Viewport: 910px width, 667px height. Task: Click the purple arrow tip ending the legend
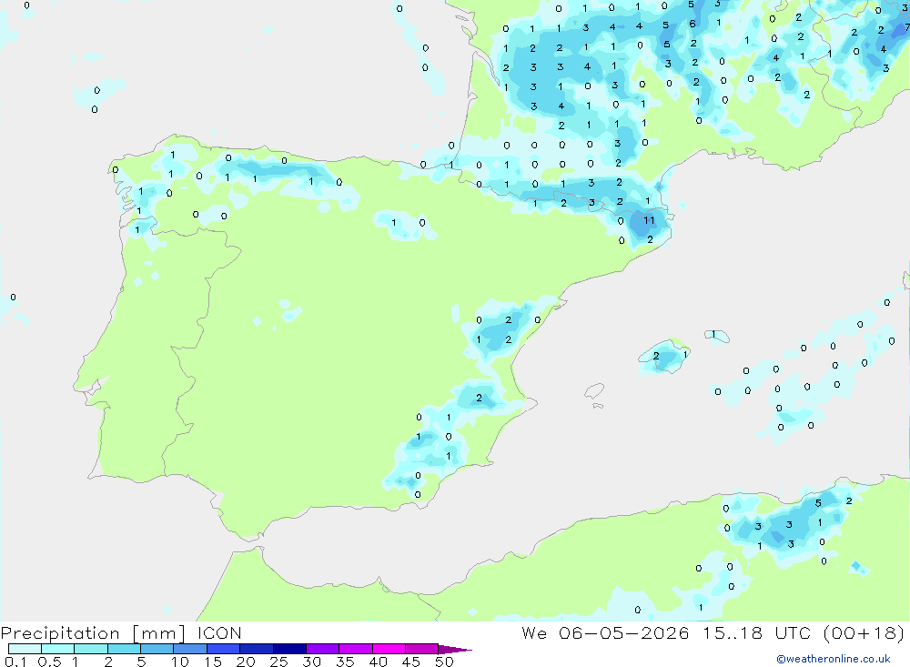(455, 650)
